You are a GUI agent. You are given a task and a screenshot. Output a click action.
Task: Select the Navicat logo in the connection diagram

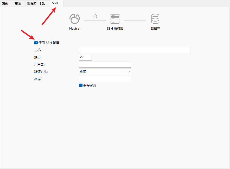point(74,18)
